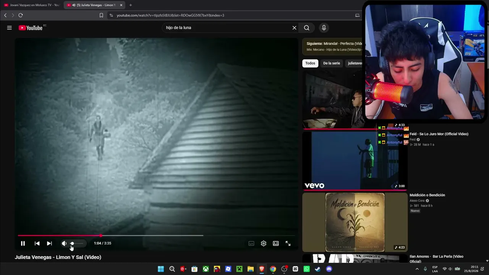Open the player settings gear
Screen dimensions: 489x275
click(x=264, y=243)
